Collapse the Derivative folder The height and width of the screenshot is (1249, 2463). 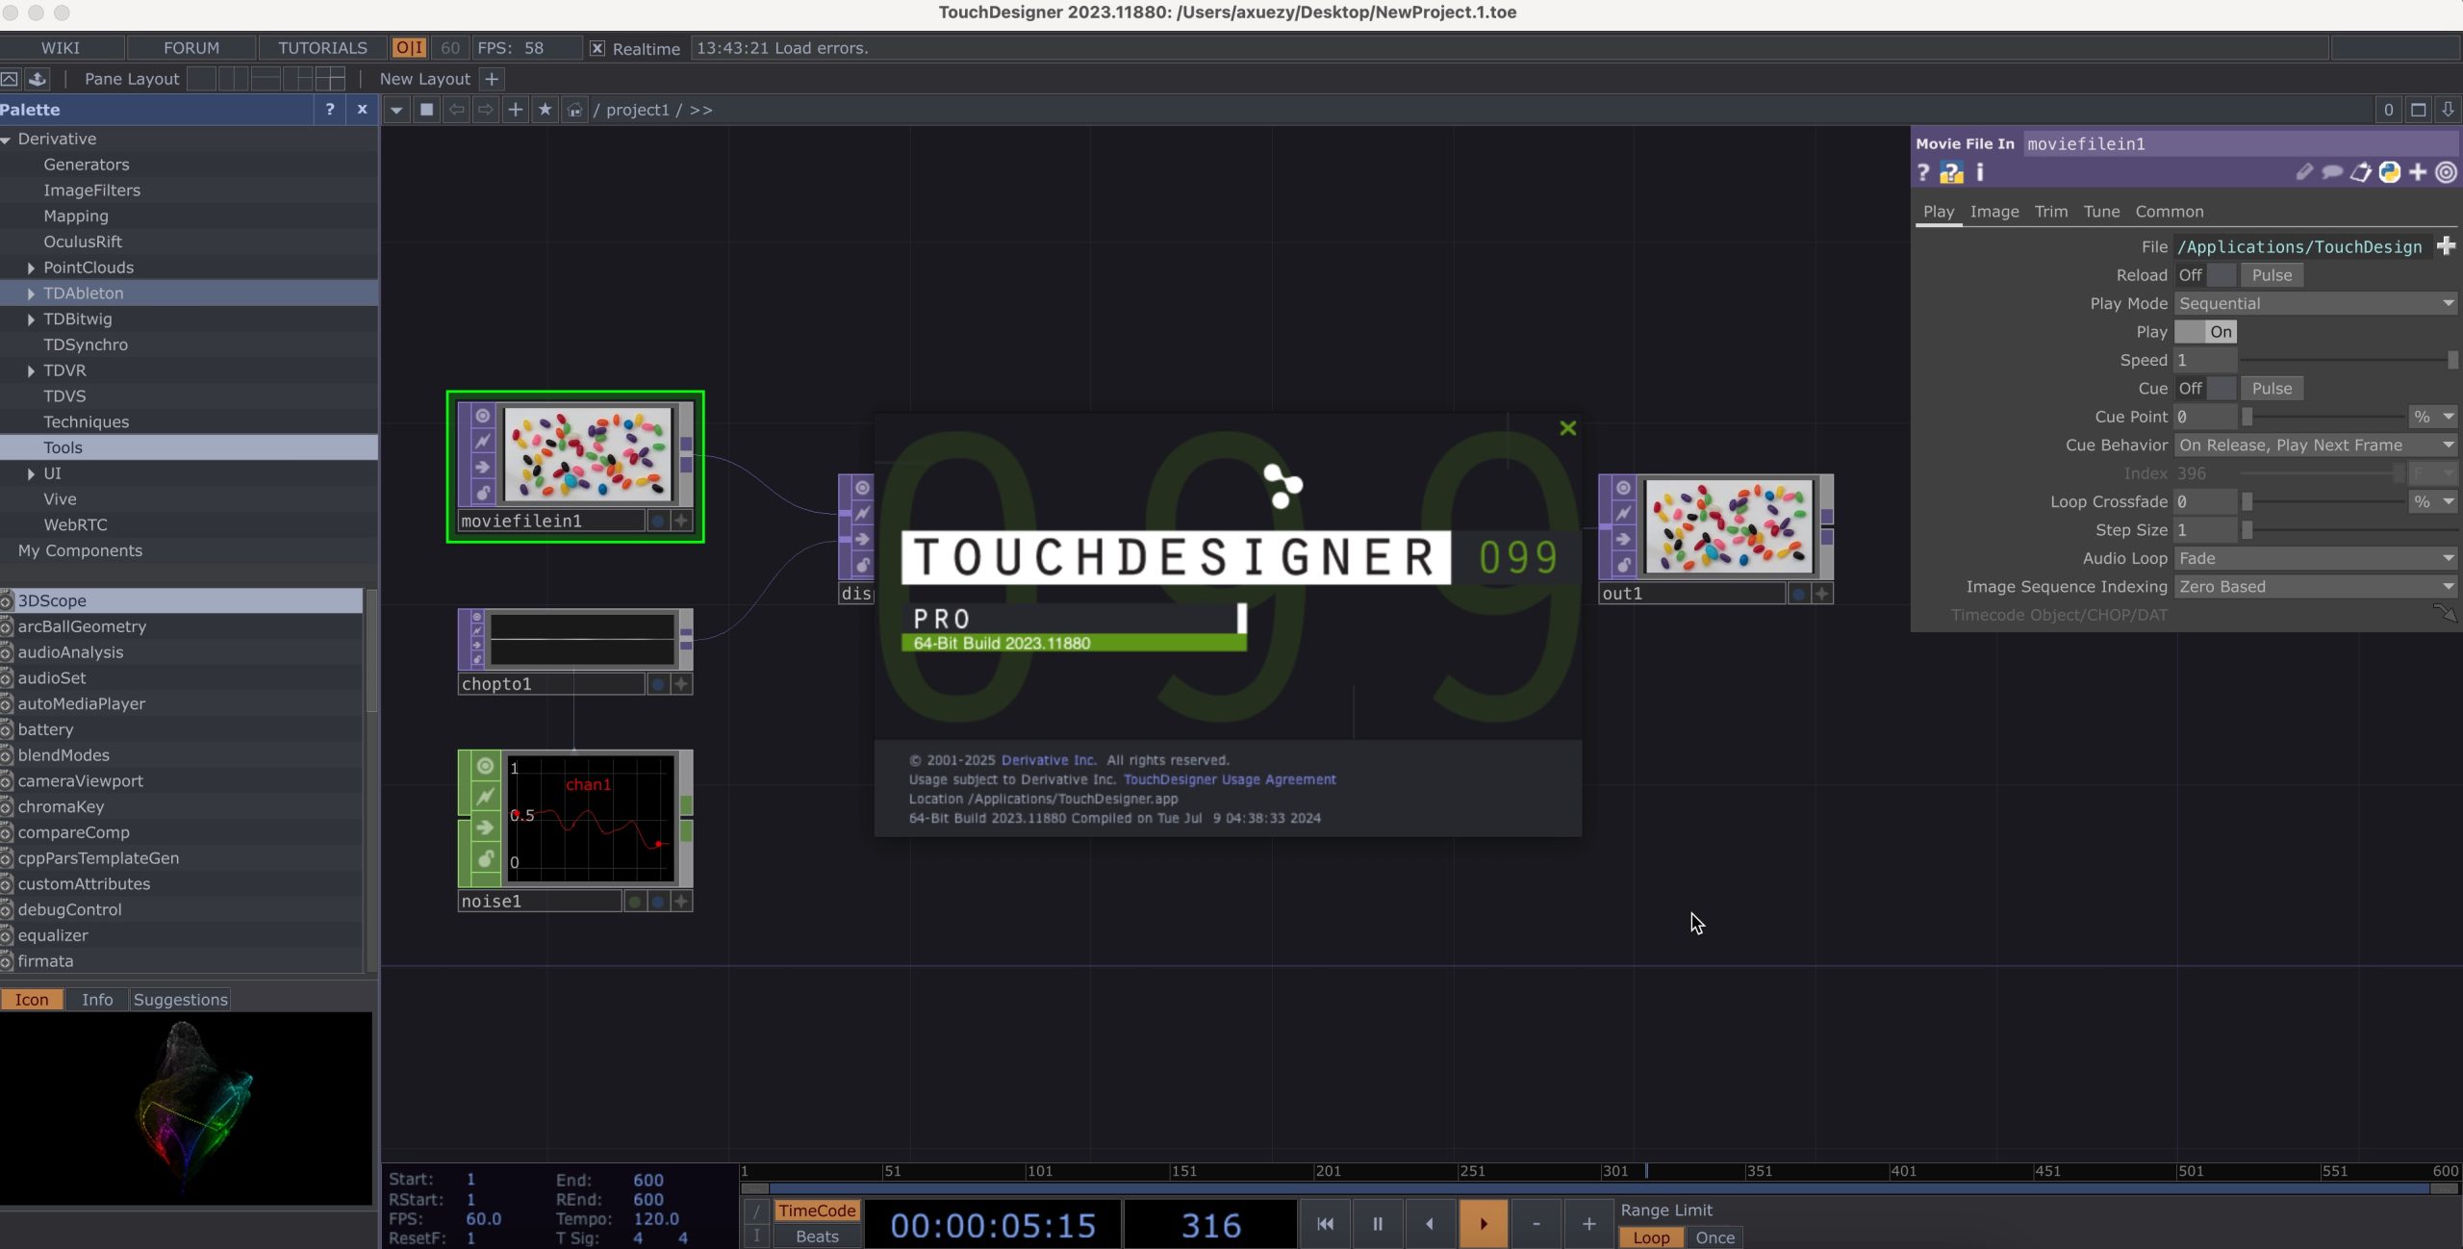point(7,140)
